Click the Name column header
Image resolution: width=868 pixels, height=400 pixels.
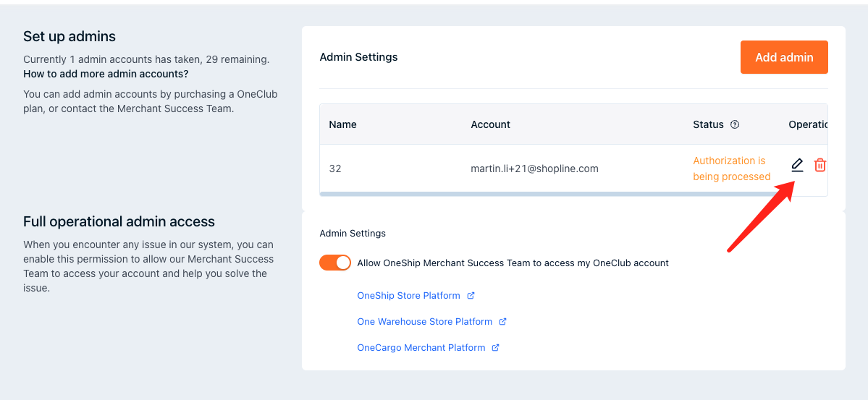(x=342, y=124)
